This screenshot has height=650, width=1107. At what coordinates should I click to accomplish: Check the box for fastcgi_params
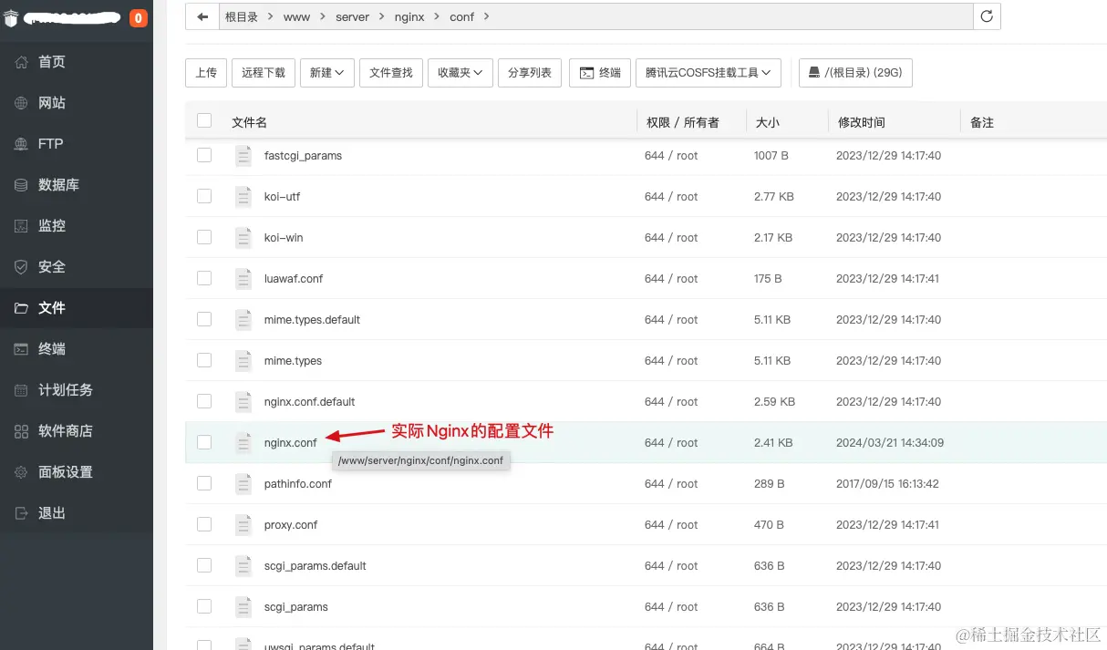(x=204, y=155)
